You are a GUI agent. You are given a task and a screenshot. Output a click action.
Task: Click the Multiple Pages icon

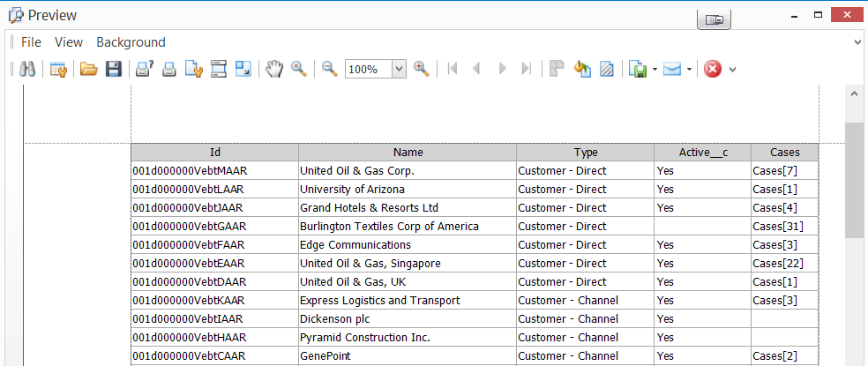click(557, 69)
